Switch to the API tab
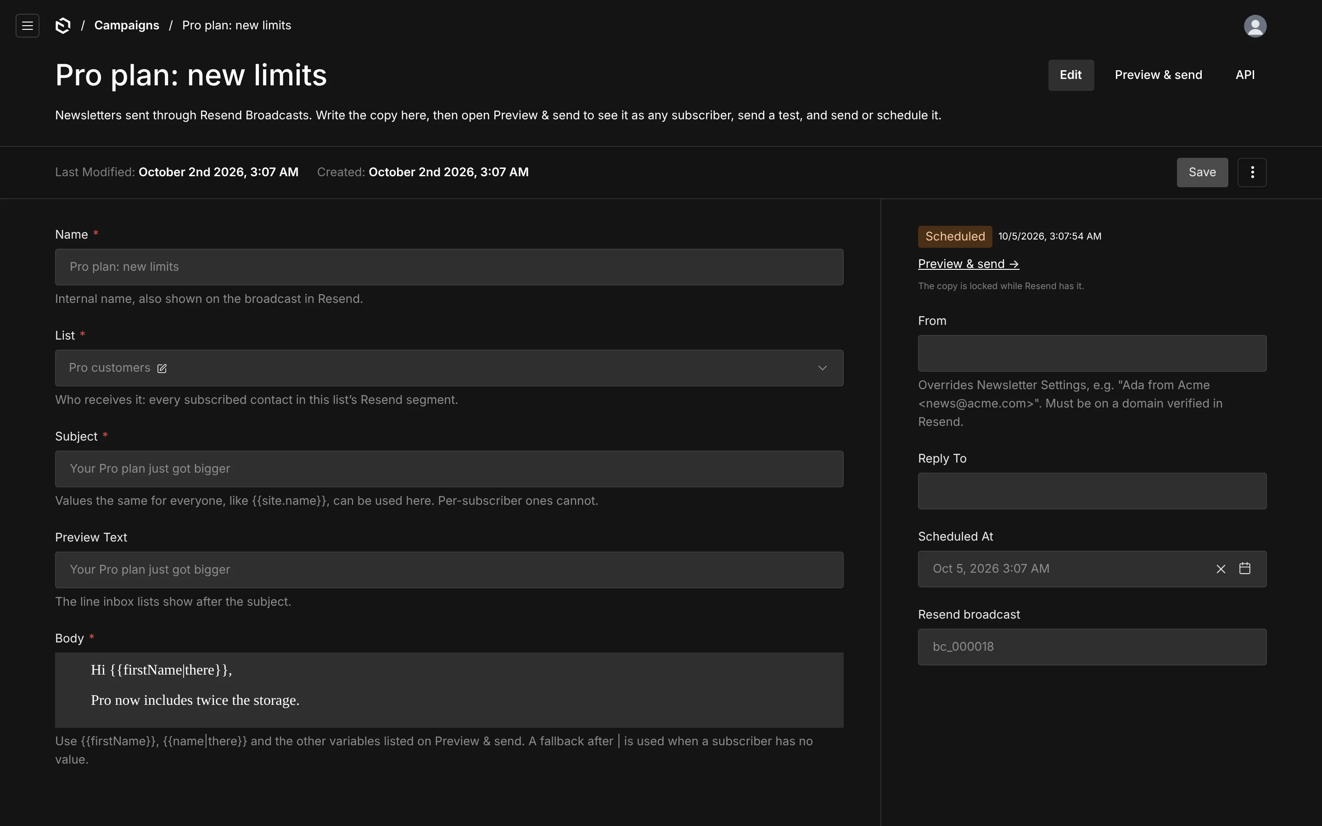The width and height of the screenshot is (1322, 826). [x=1245, y=75]
